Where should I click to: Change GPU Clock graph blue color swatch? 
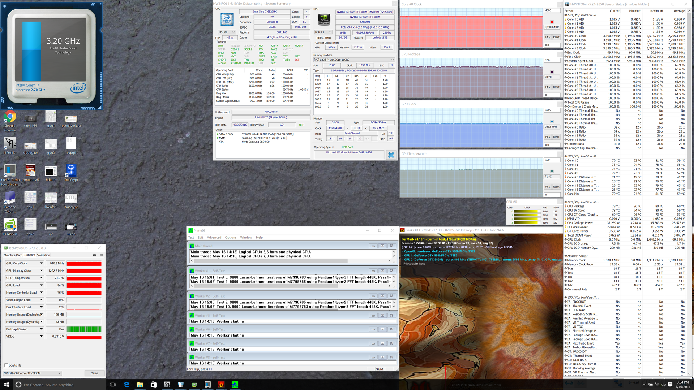[552, 122]
